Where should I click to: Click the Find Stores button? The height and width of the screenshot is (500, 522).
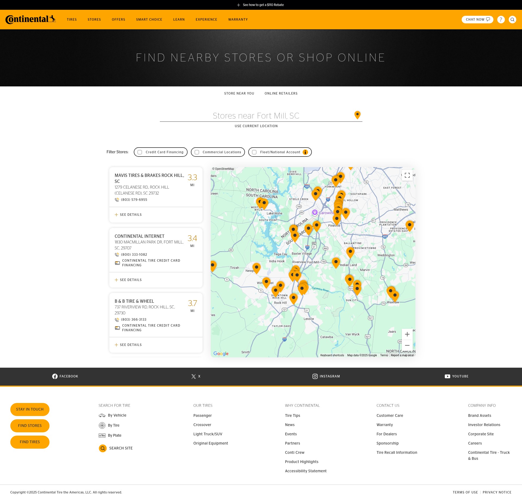(x=30, y=426)
